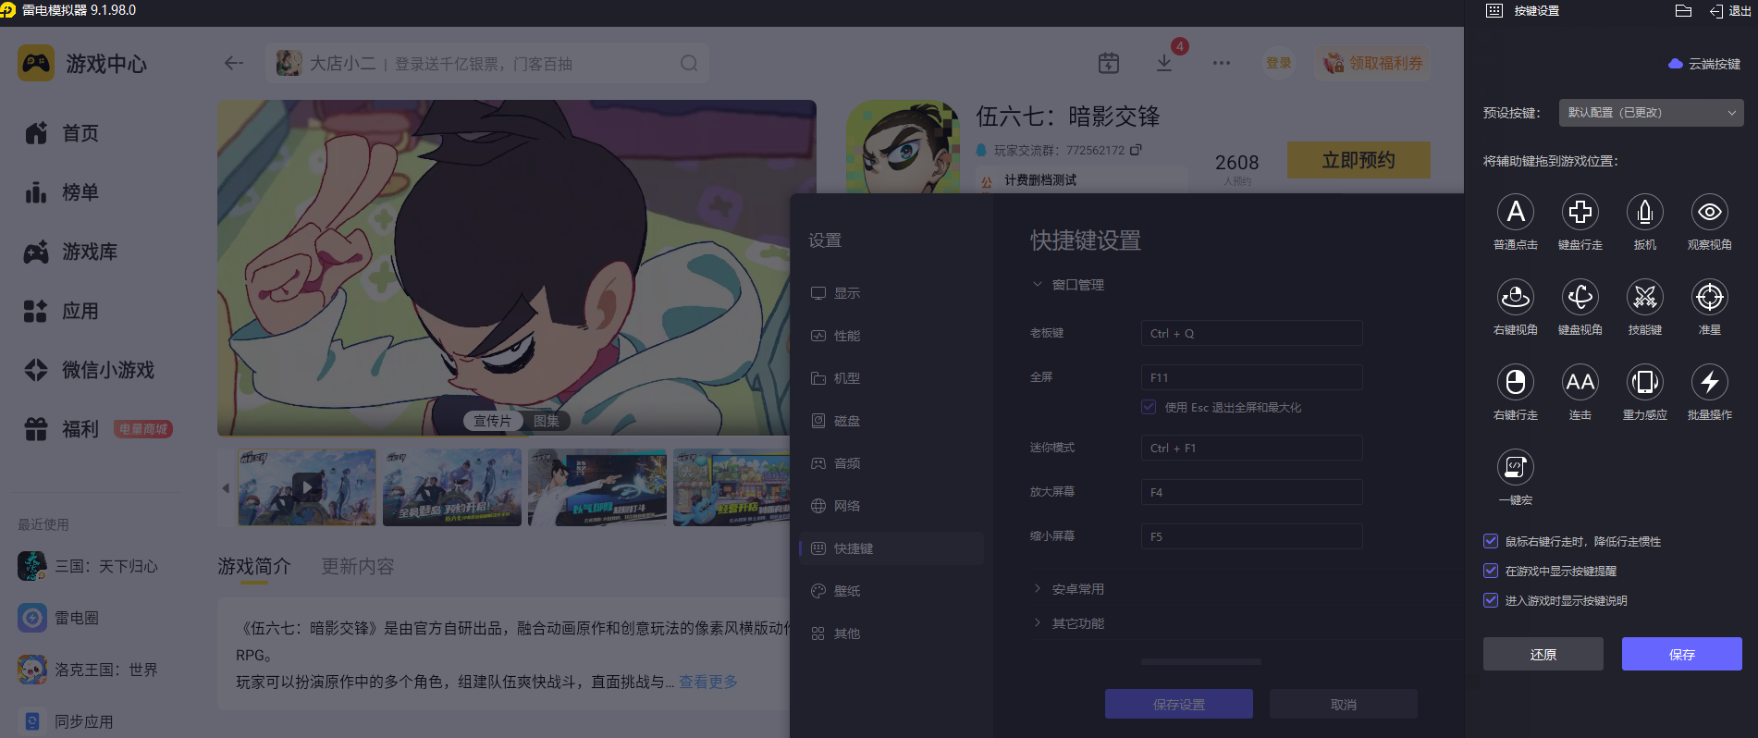Copy the player group number 772562172

(x=1137, y=150)
